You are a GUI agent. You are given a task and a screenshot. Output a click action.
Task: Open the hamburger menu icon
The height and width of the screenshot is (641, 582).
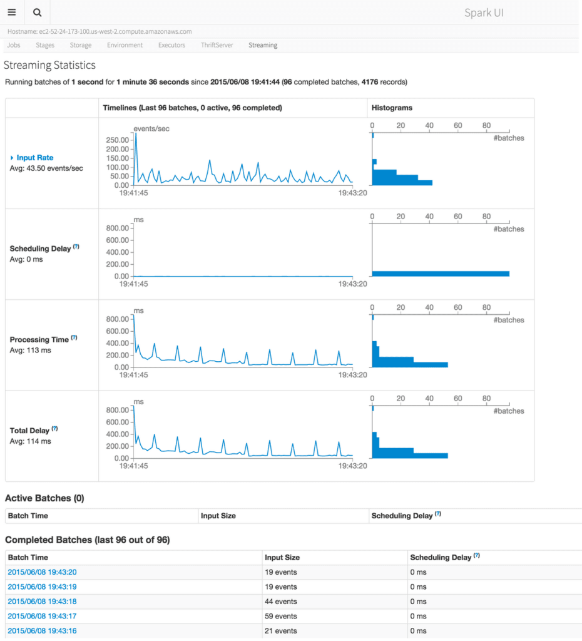(12, 13)
